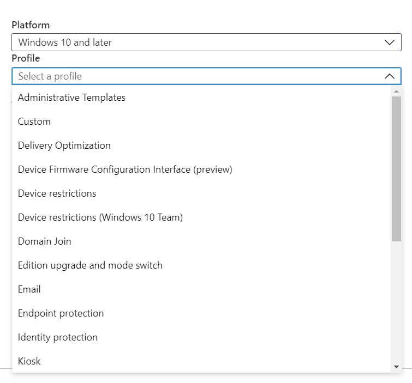Select Administrative Templates profile

point(71,98)
